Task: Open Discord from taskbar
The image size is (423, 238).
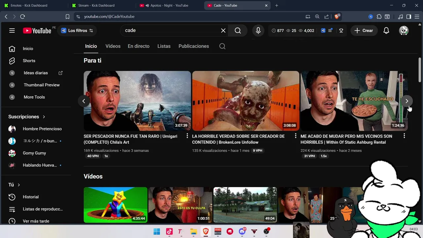Action: tap(242, 231)
